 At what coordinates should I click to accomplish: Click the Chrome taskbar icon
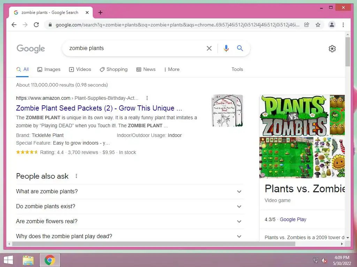(50, 260)
